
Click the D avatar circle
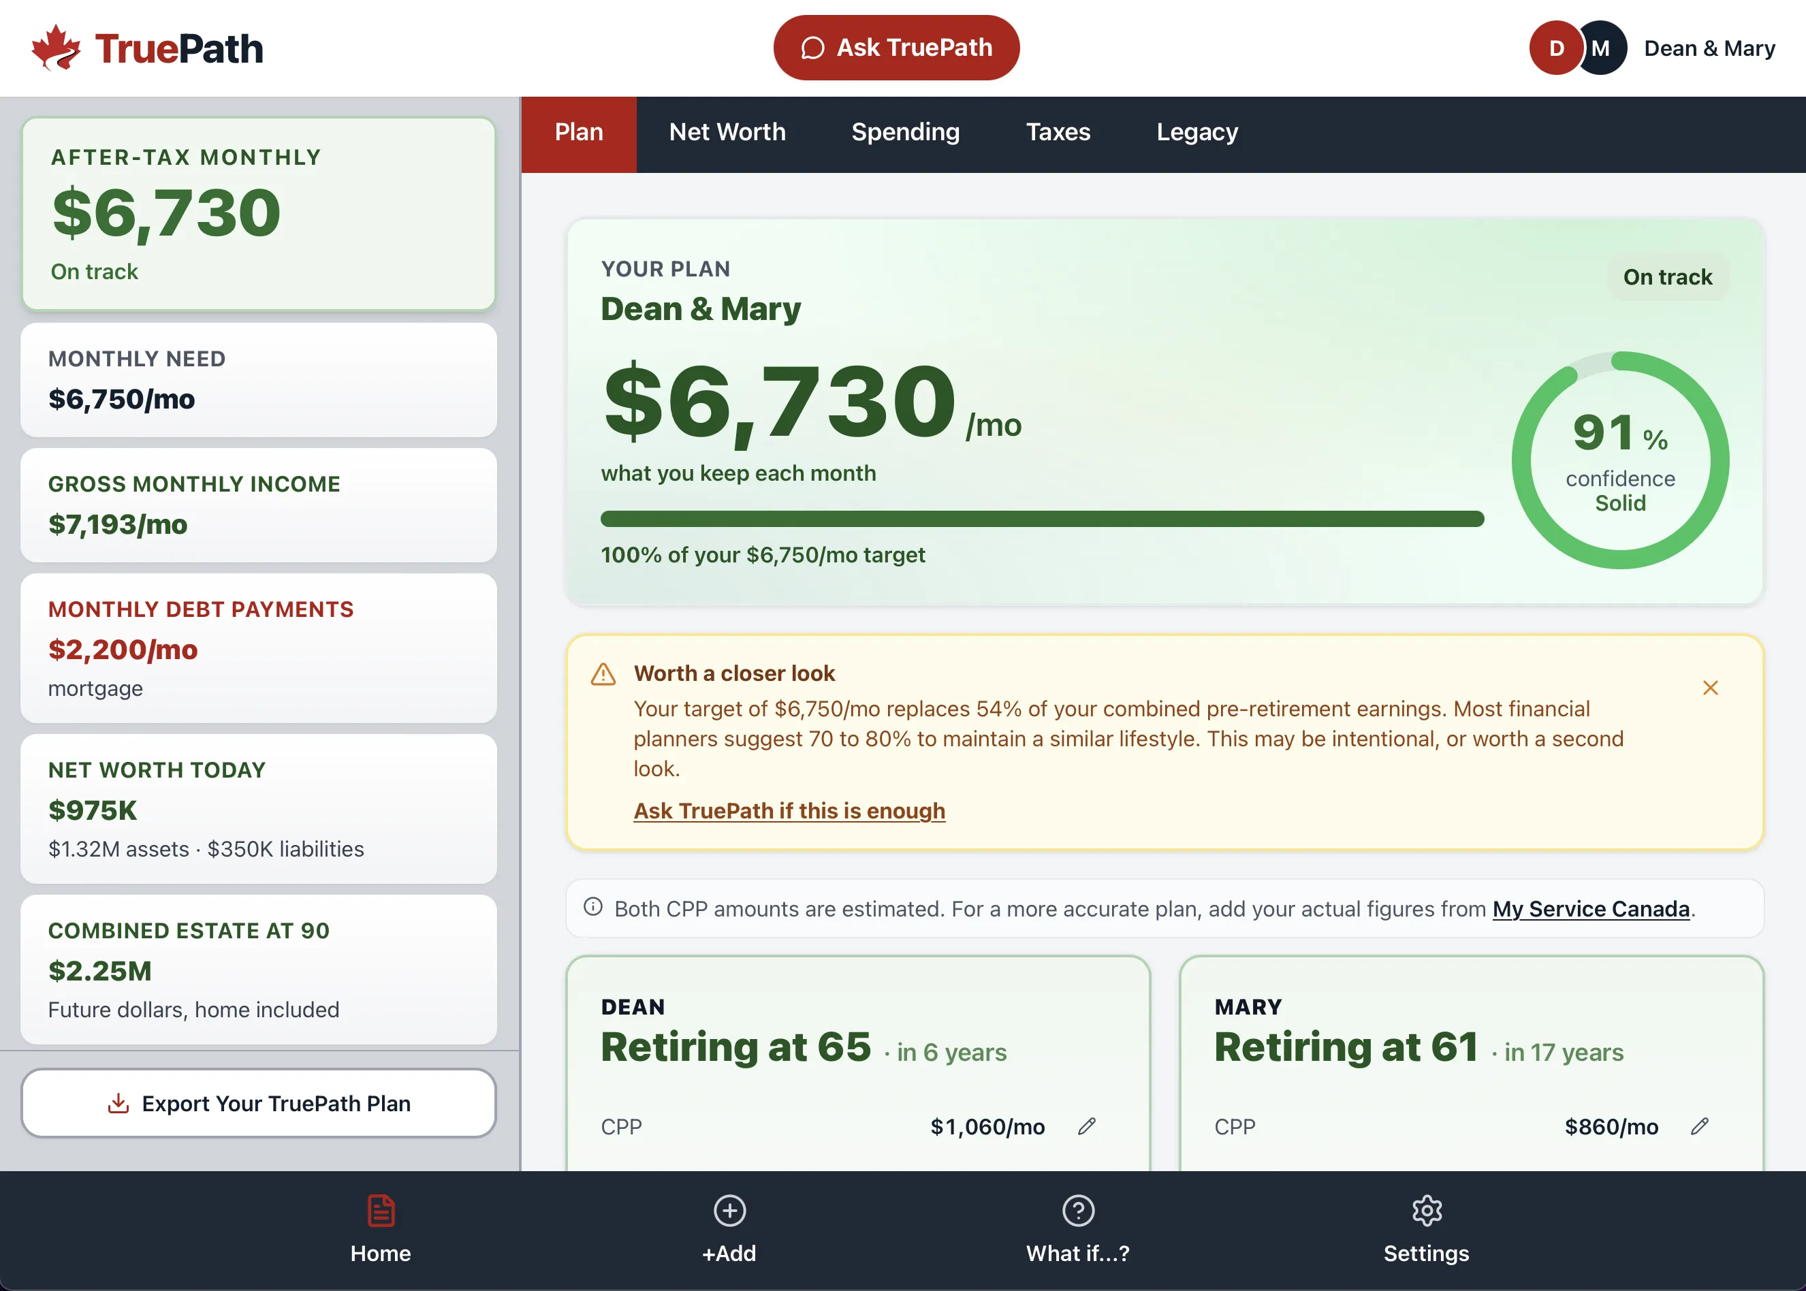[x=1555, y=48]
